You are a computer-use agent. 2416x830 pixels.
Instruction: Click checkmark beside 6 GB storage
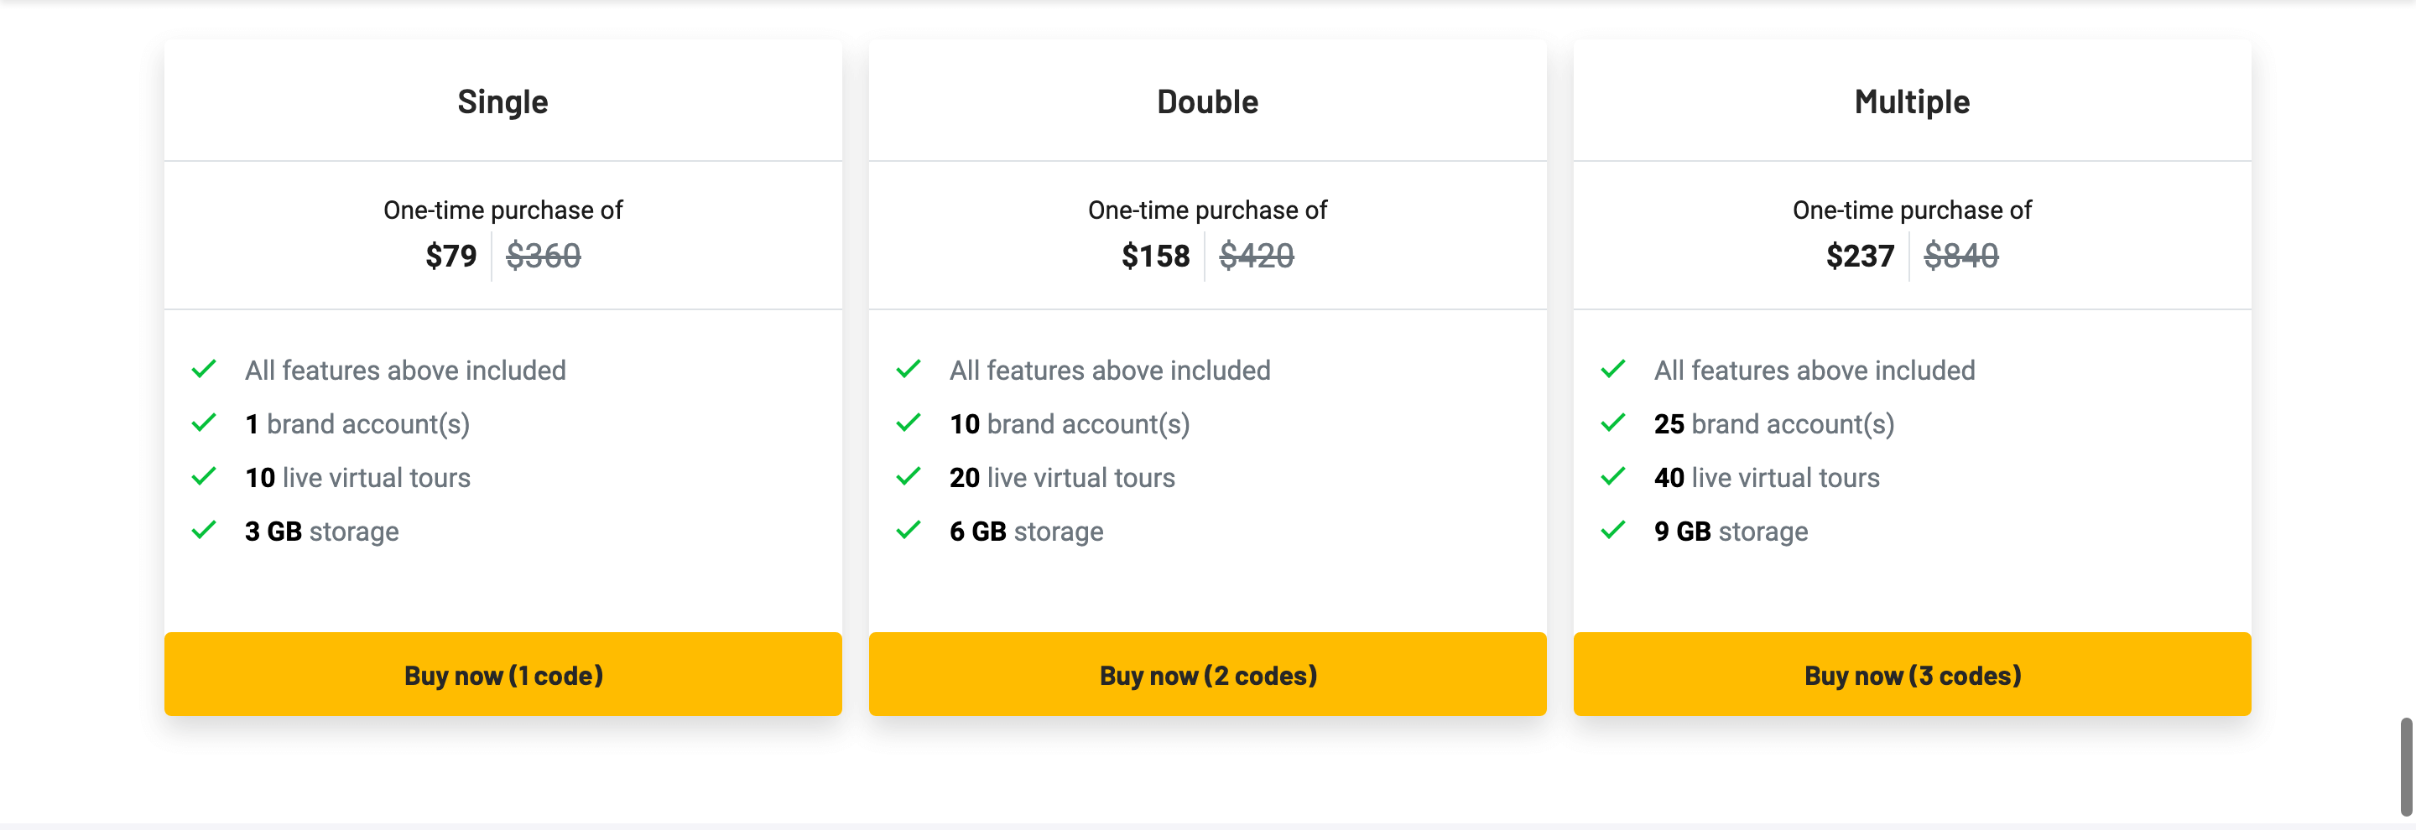tap(909, 530)
